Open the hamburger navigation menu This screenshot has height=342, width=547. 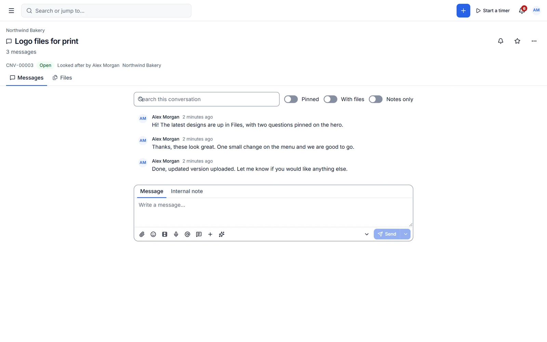(x=11, y=11)
